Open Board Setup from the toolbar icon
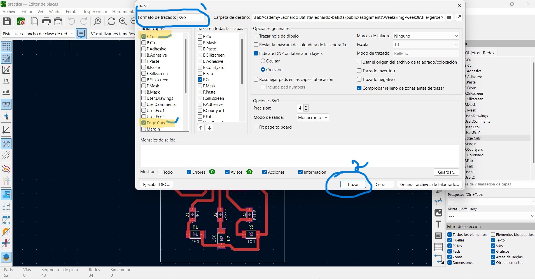The width and height of the screenshot is (535, 279). (x=21, y=21)
